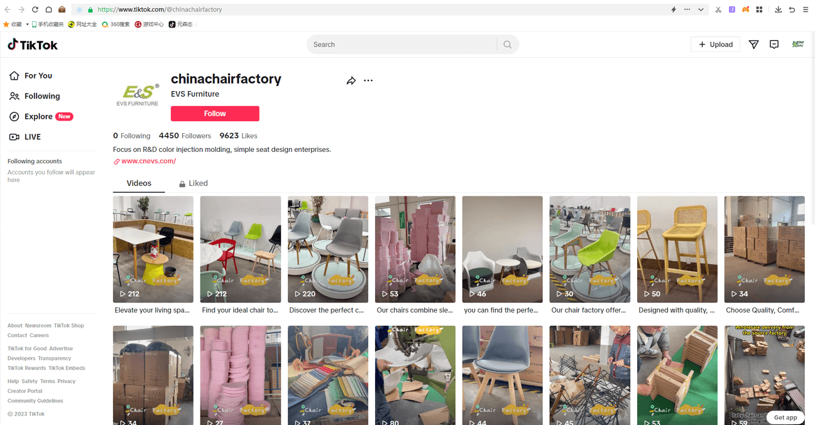The image size is (815, 425).
Task: Open the TikTok inbox messages icon
Action: (x=774, y=45)
